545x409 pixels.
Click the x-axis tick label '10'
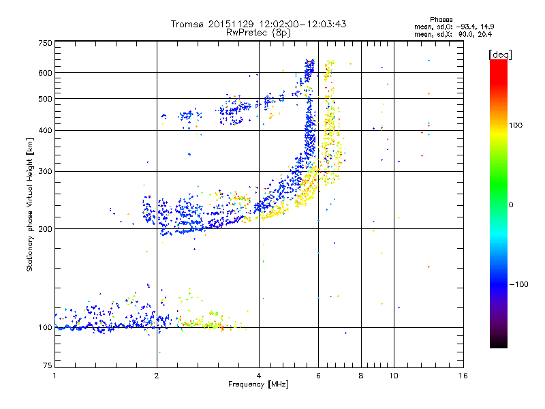coord(394,376)
